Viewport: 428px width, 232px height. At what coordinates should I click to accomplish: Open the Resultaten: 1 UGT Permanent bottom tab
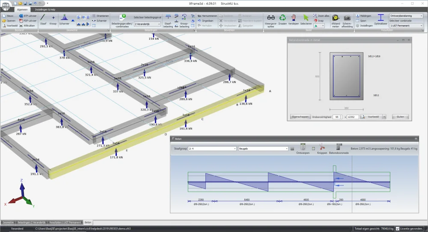[65, 223]
